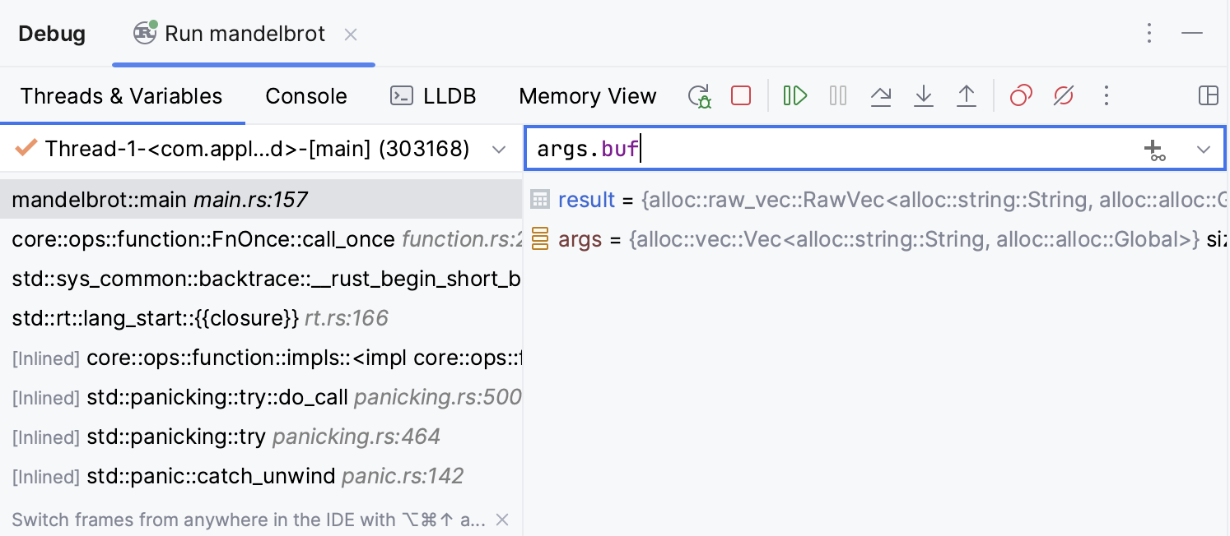This screenshot has width=1230, height=536.
Task: Switch to the Memory View tab
Action: pyautogui.click(x=588, y=96)
